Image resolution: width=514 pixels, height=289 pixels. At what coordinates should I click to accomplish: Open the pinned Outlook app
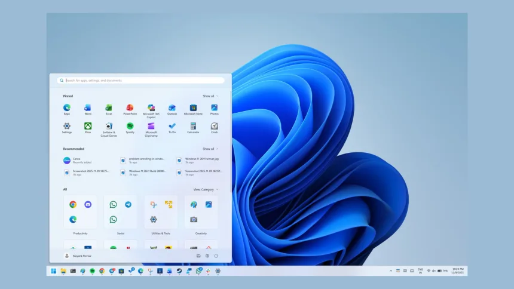click(172, 109)
